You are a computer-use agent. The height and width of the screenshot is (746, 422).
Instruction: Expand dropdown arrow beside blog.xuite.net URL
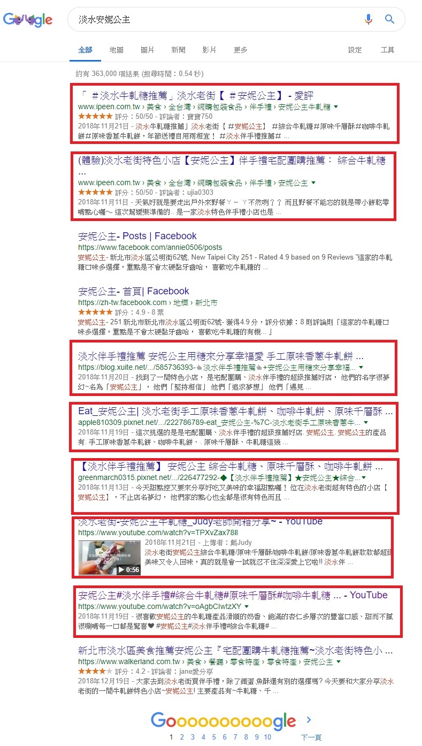coord(362,368)
